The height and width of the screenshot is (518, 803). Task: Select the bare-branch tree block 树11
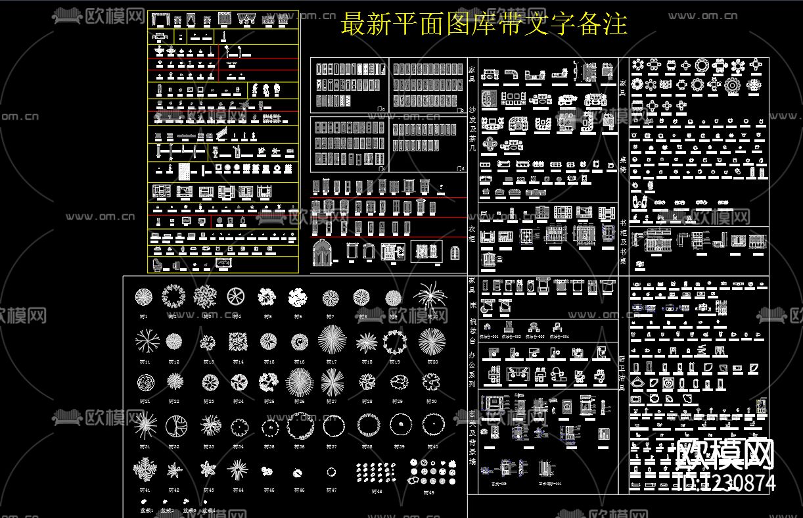point(147,342)
